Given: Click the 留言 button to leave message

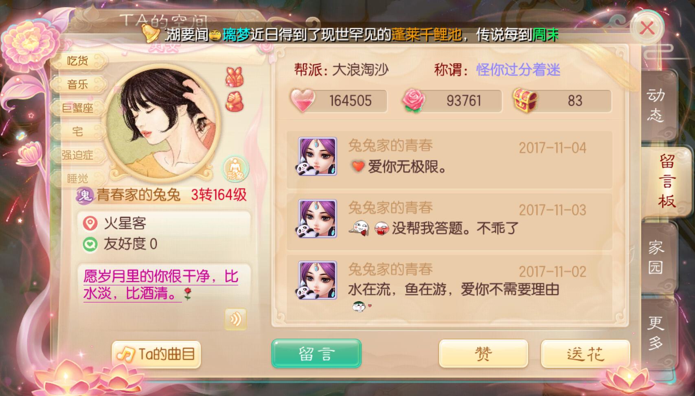Looking at the screenshot, I should click(x=316, y=353).
